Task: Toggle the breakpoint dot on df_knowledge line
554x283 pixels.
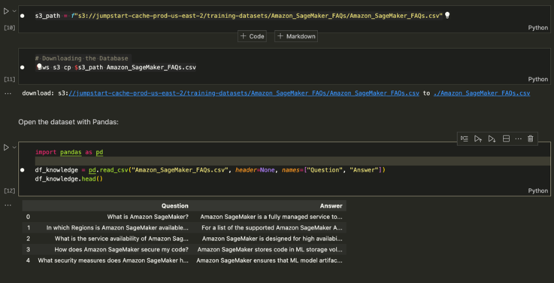Action: pyautogui.click(x=22, y=171)
